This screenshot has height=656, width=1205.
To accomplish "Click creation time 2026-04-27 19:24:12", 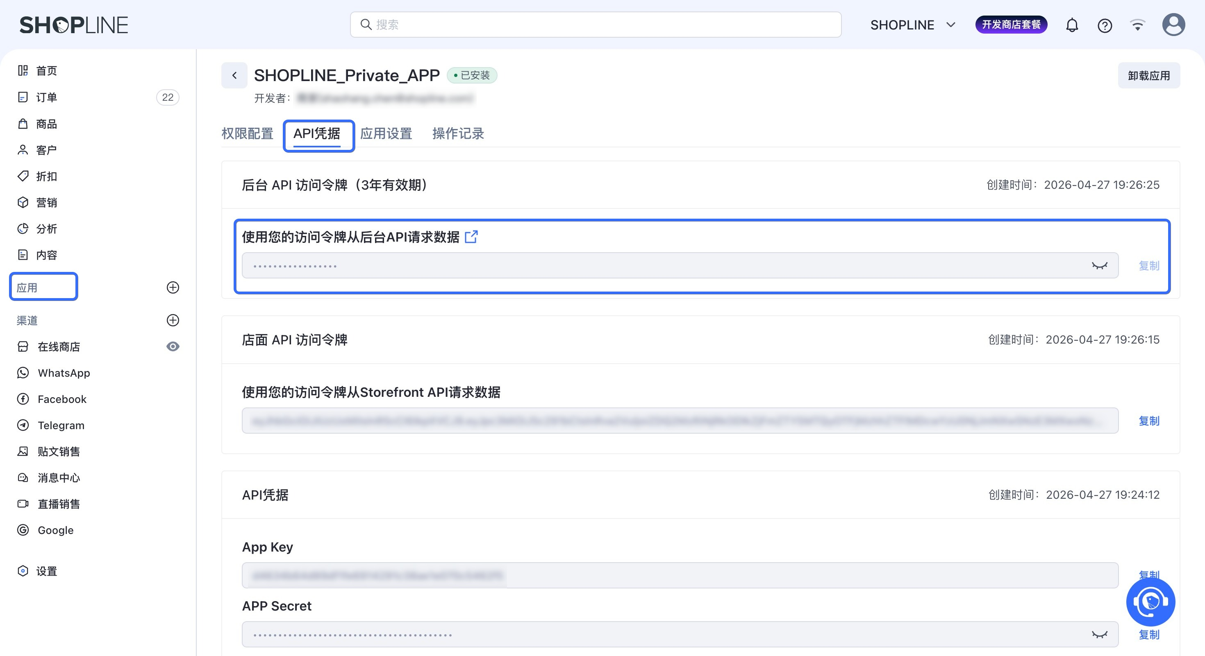I will point(1103,495).
